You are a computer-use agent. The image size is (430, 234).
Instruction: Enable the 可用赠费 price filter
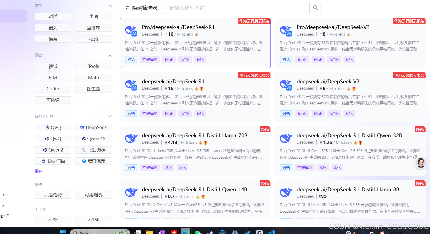[x=93, y=195]
